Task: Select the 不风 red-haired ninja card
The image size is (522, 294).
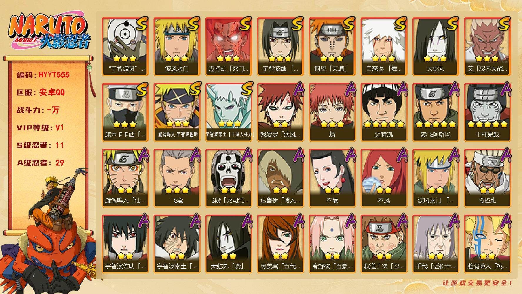Action: click(384, 178)
